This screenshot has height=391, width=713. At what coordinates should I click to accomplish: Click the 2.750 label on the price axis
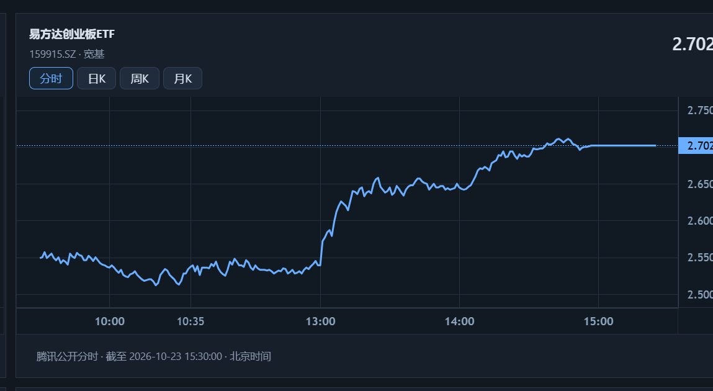pyautogui.click(x=700, y=110)
